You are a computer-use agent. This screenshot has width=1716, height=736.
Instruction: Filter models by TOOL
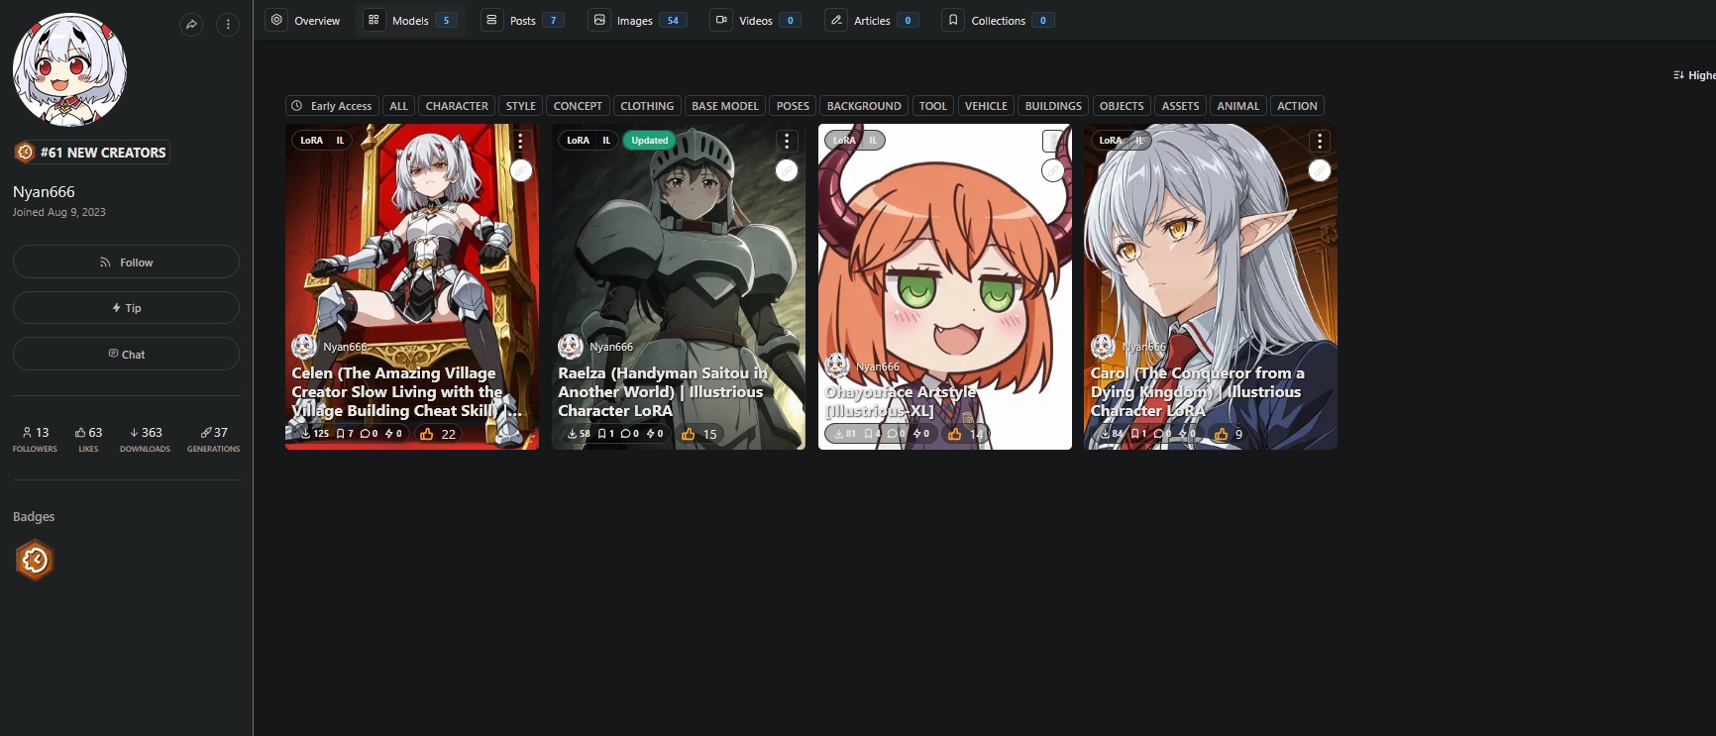pos(932,106)
